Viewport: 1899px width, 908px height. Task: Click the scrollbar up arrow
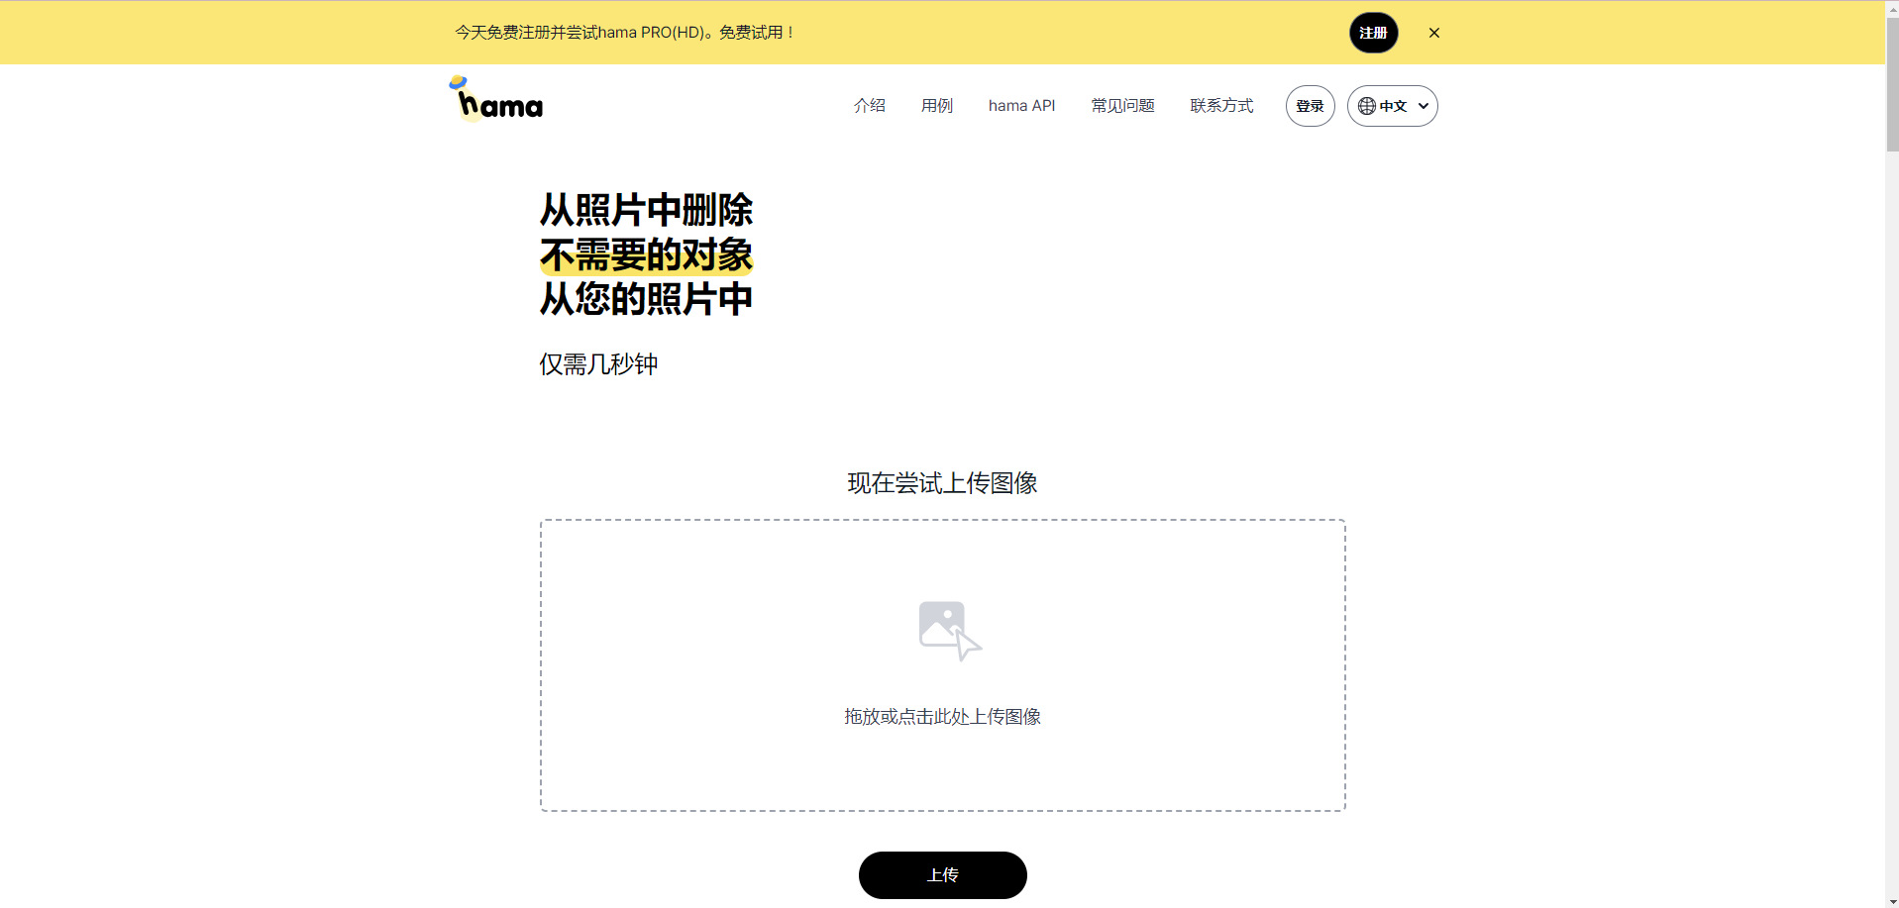tap(1892, 7)
